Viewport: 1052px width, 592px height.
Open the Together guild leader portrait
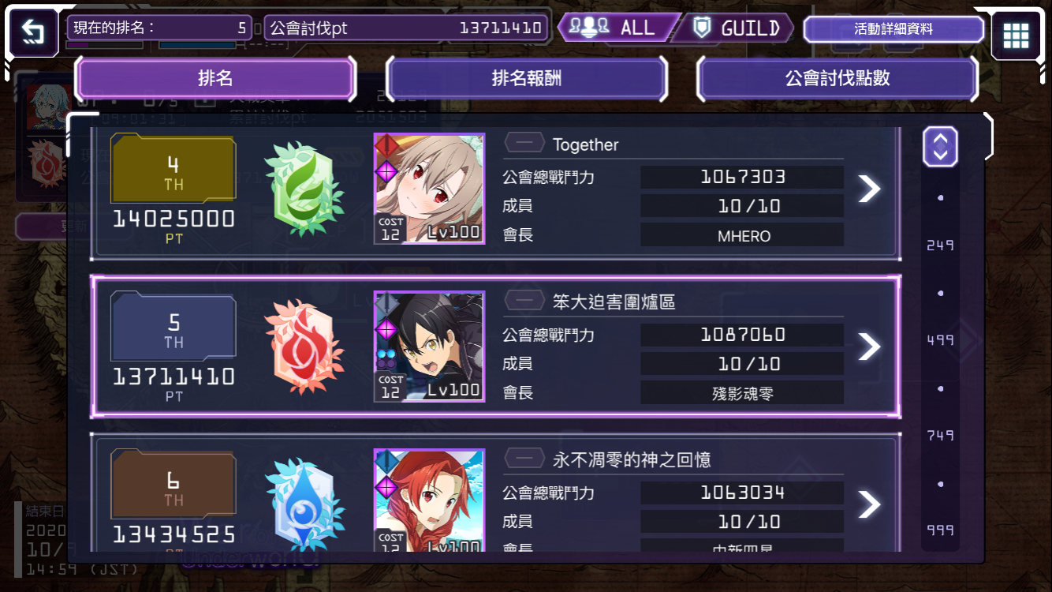(x=429, y=189)
